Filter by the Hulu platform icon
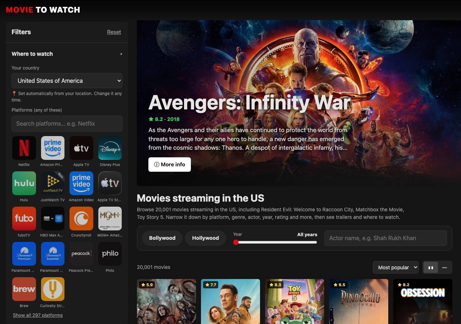461x324 pixels. tap(24, 183)
